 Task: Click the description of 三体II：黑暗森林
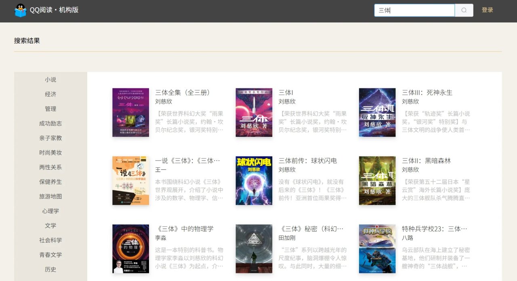pyautogui.click(x=436, y=190)
